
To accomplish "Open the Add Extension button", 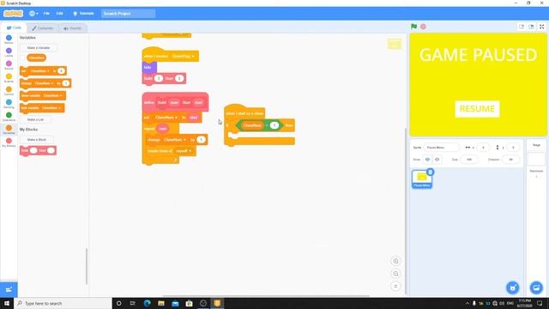I will pyautogui.click(x=9, y=289).
